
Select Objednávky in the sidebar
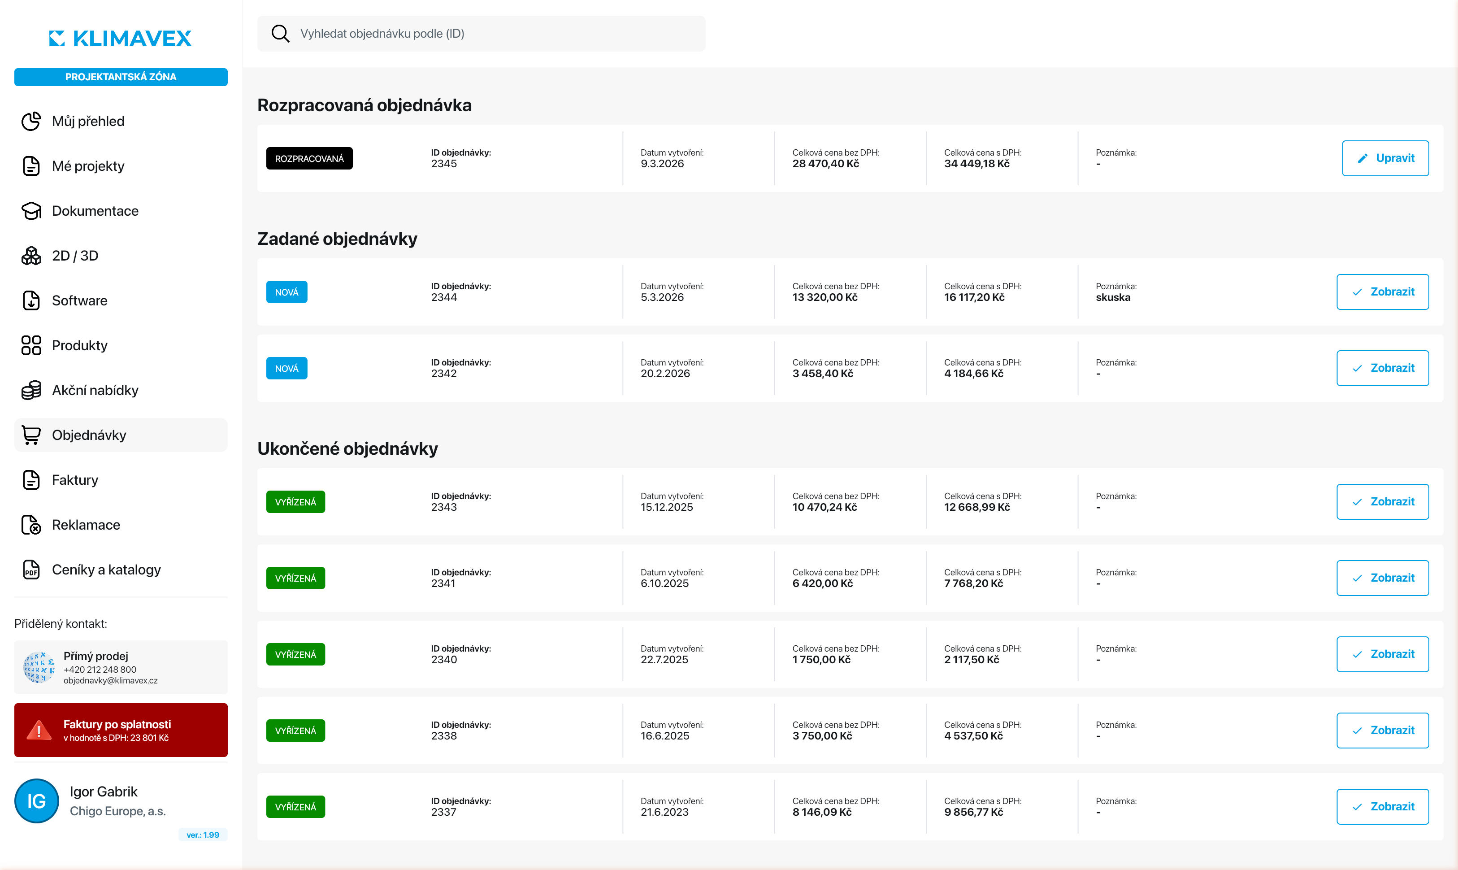click(121, 435)
